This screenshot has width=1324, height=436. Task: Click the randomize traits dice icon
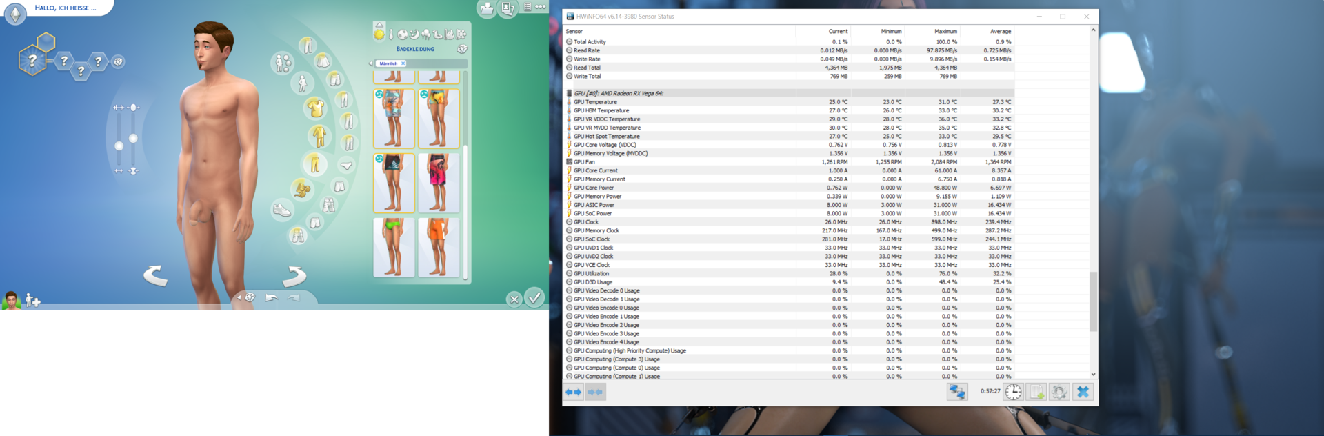click(118, 62)
